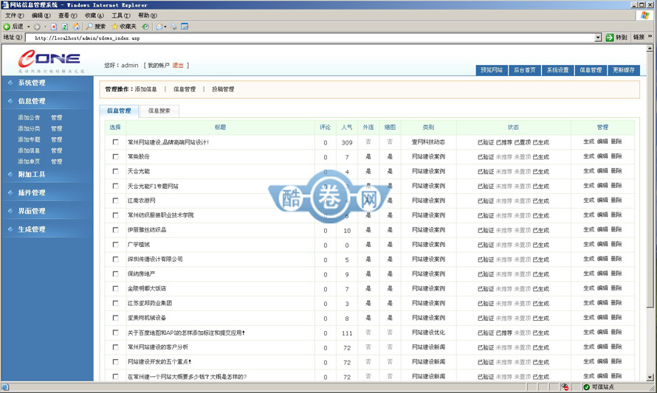The width and height of the screenshot is (657, 393).
Task: Open the Mail button dropdown arrow
Action: point(165,27)
